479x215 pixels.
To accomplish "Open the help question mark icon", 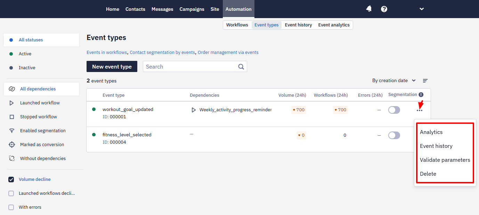I will coord(384,9).
